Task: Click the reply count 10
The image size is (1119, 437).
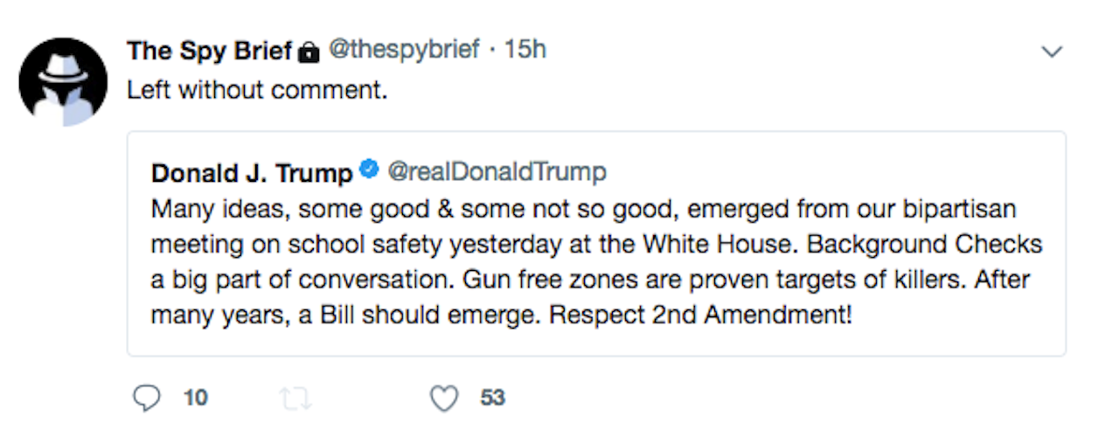Action: [x=196, y=398]
